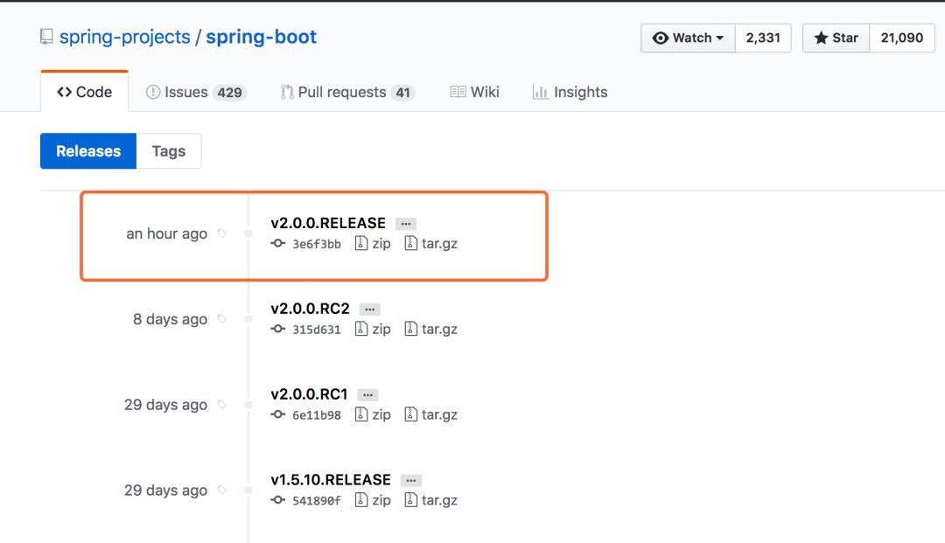Open the Issues tab

pos(196,92)
